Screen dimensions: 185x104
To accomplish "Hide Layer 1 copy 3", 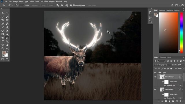I will click(x=155, y=90).
